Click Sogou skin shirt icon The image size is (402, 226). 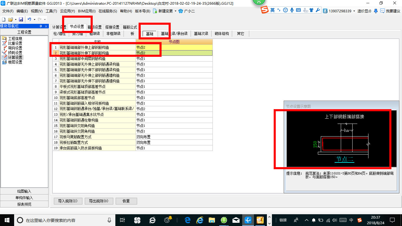(x=311, y=10)
